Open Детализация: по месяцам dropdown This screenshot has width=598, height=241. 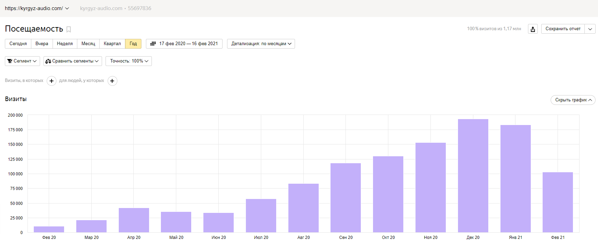[x=261, y=44]
